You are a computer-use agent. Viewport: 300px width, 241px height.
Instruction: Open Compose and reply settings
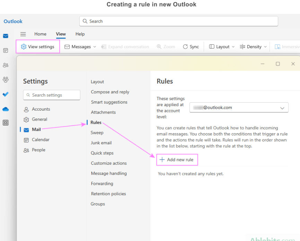tap(110, 92)
